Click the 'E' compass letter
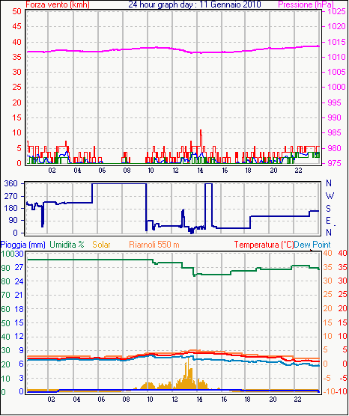 [x=329, y=221]
